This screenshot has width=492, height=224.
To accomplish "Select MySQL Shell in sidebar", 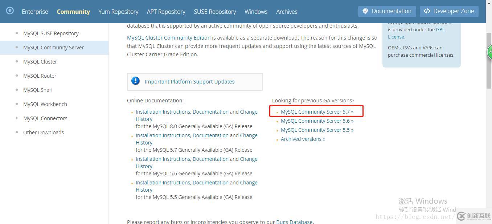I will (37, 90).
